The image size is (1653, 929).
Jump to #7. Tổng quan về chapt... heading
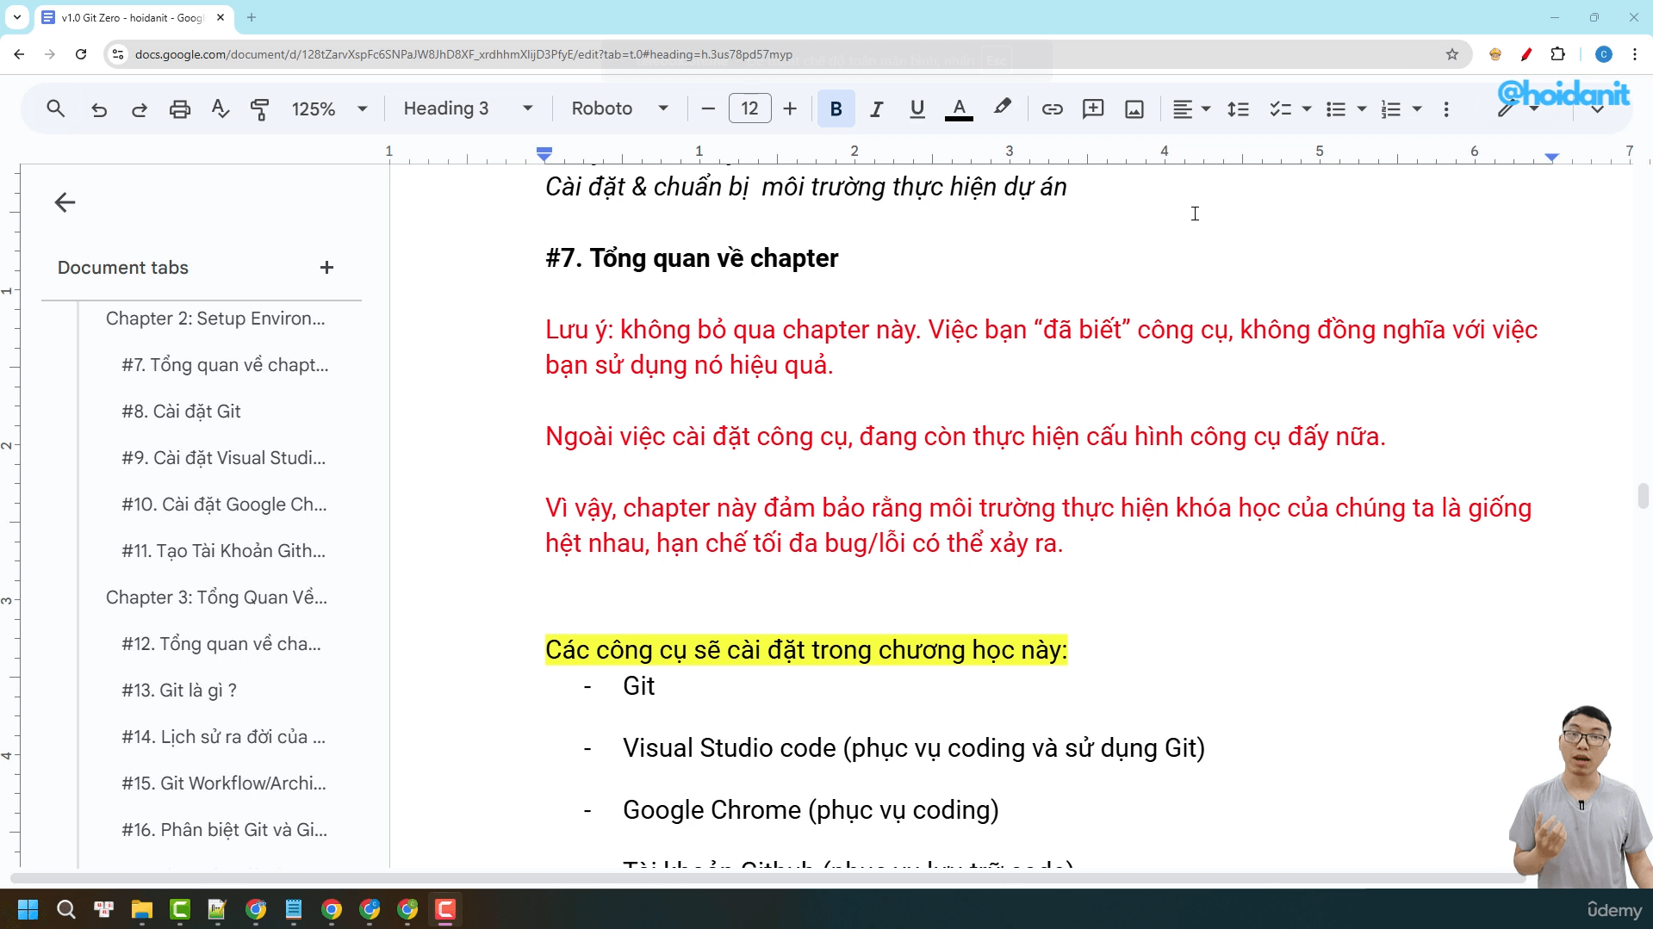pos(225,365)
